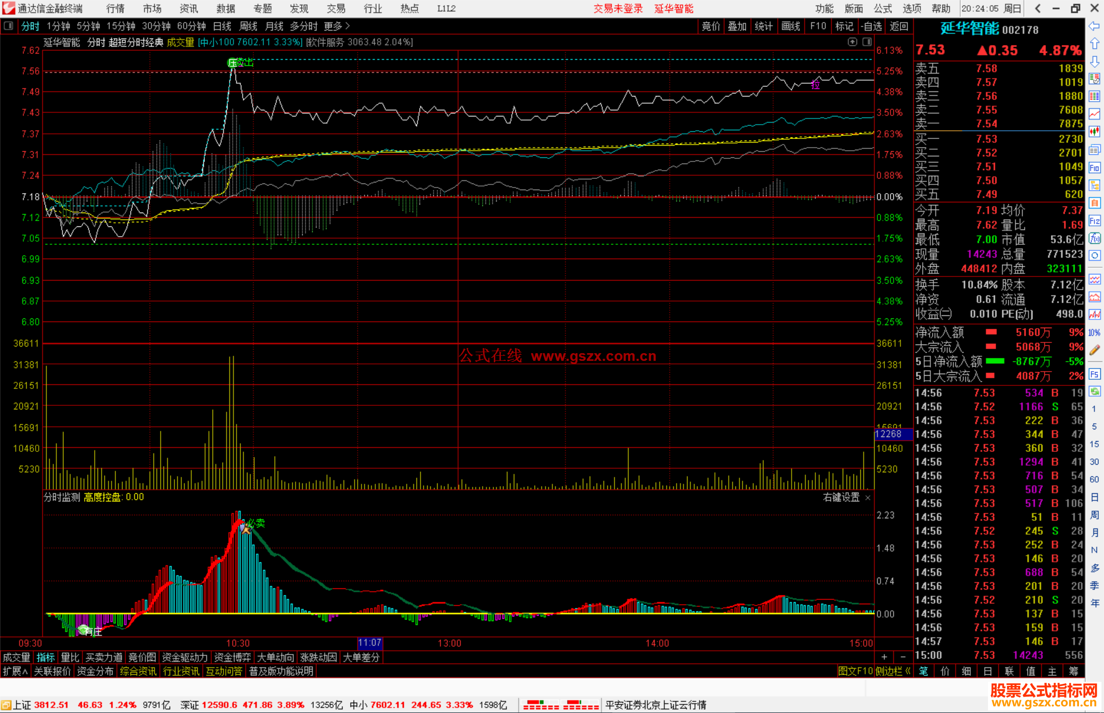Open the 功能 menu
Screen dimensions: 1104x713
[824, 8]
